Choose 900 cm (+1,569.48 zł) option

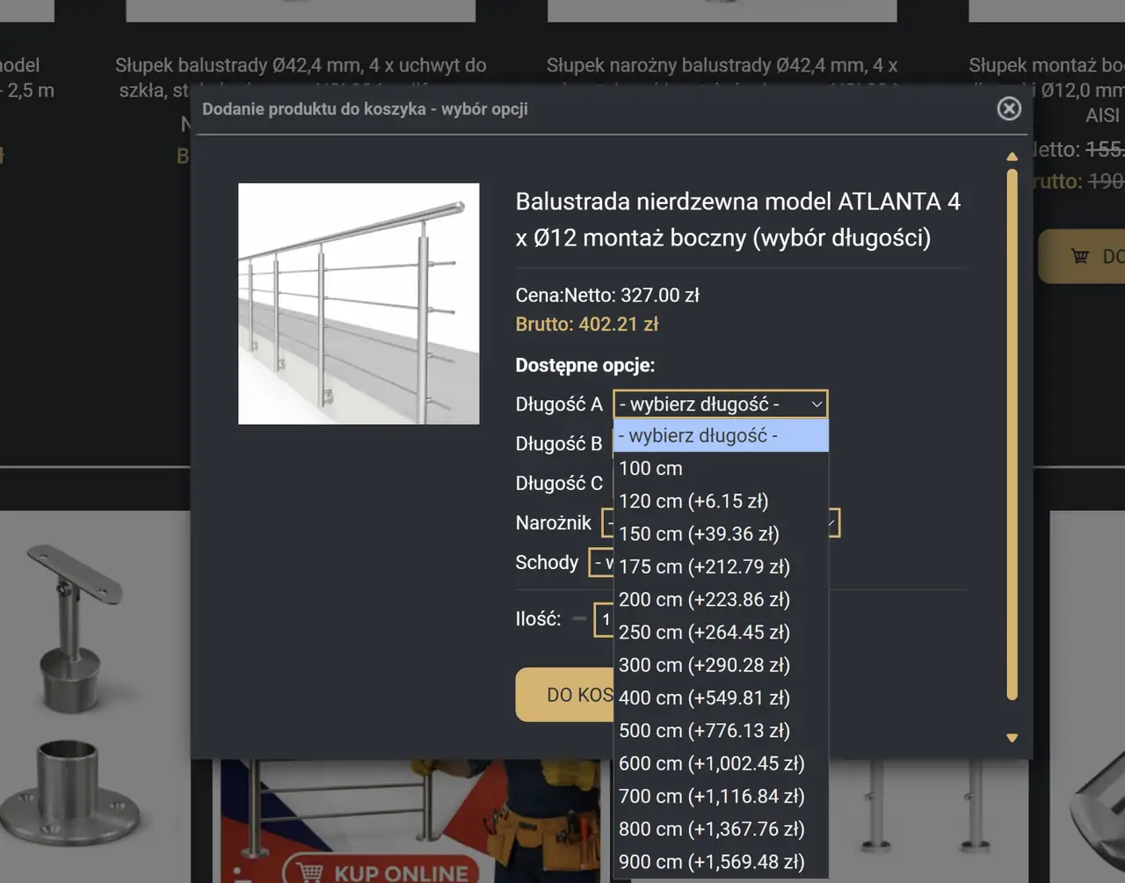[721, 861]
